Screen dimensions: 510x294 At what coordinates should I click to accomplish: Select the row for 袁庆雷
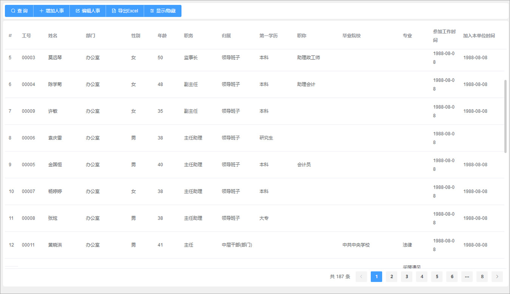255,138
